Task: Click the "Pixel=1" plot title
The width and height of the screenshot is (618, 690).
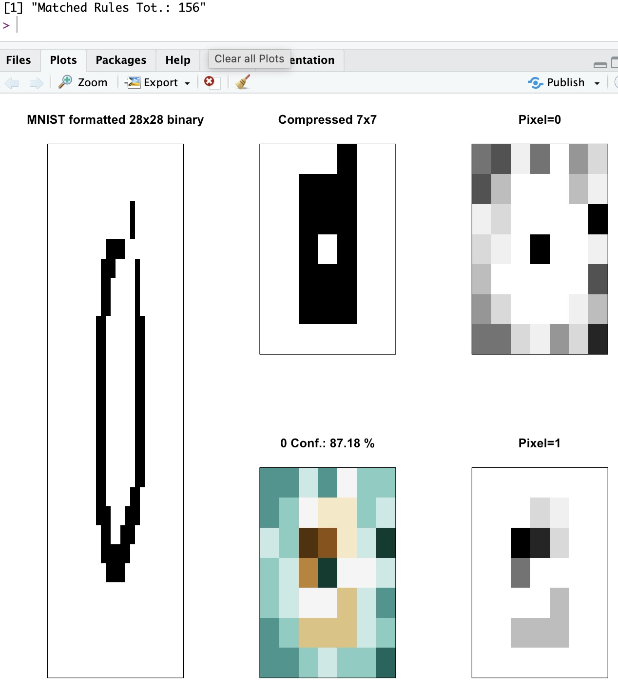Action: click(540, 443)
